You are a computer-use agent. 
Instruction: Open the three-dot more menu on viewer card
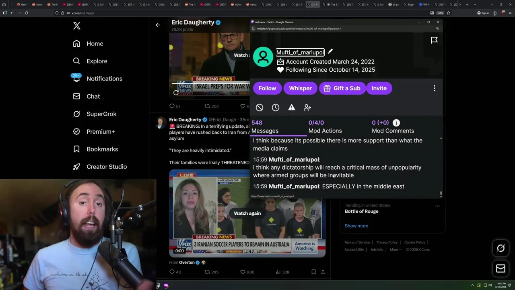[x=434, y=88]
